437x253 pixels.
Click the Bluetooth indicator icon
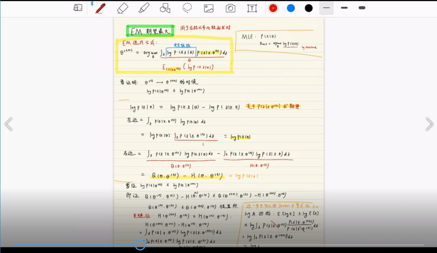92,3
